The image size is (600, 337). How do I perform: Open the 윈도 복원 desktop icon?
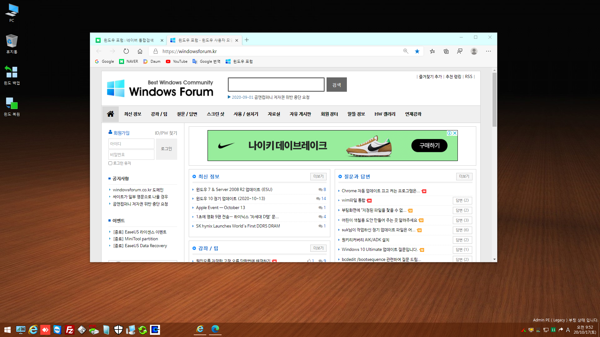[x=12, y=106]
